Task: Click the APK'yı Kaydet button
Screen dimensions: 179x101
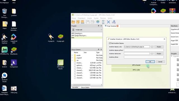Action: tap(136, 65)
